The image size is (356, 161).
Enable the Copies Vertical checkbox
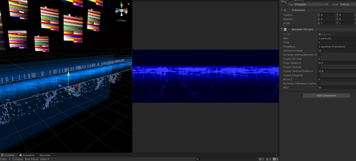point(319,67)
